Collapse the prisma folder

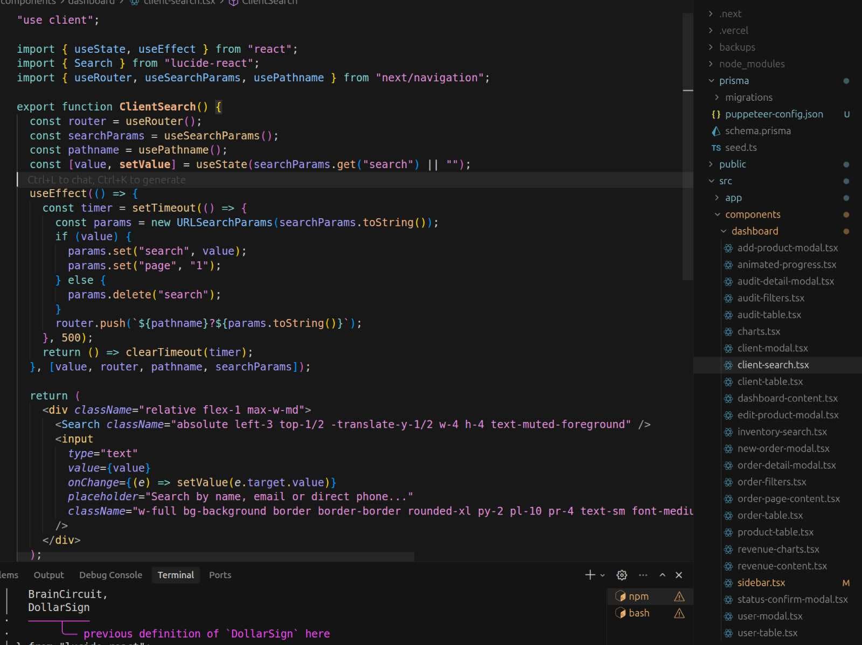(x=734, y=80)
